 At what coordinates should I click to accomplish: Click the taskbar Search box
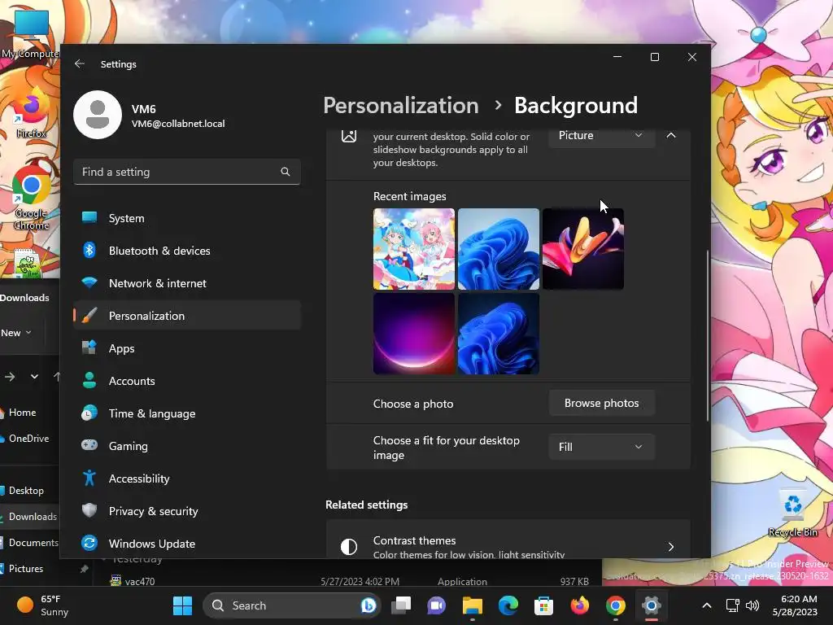291,605
